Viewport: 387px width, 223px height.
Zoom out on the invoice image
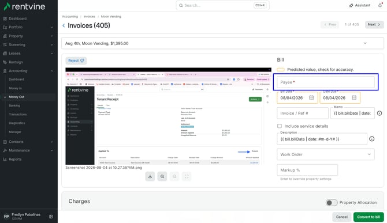click(174, 176)
